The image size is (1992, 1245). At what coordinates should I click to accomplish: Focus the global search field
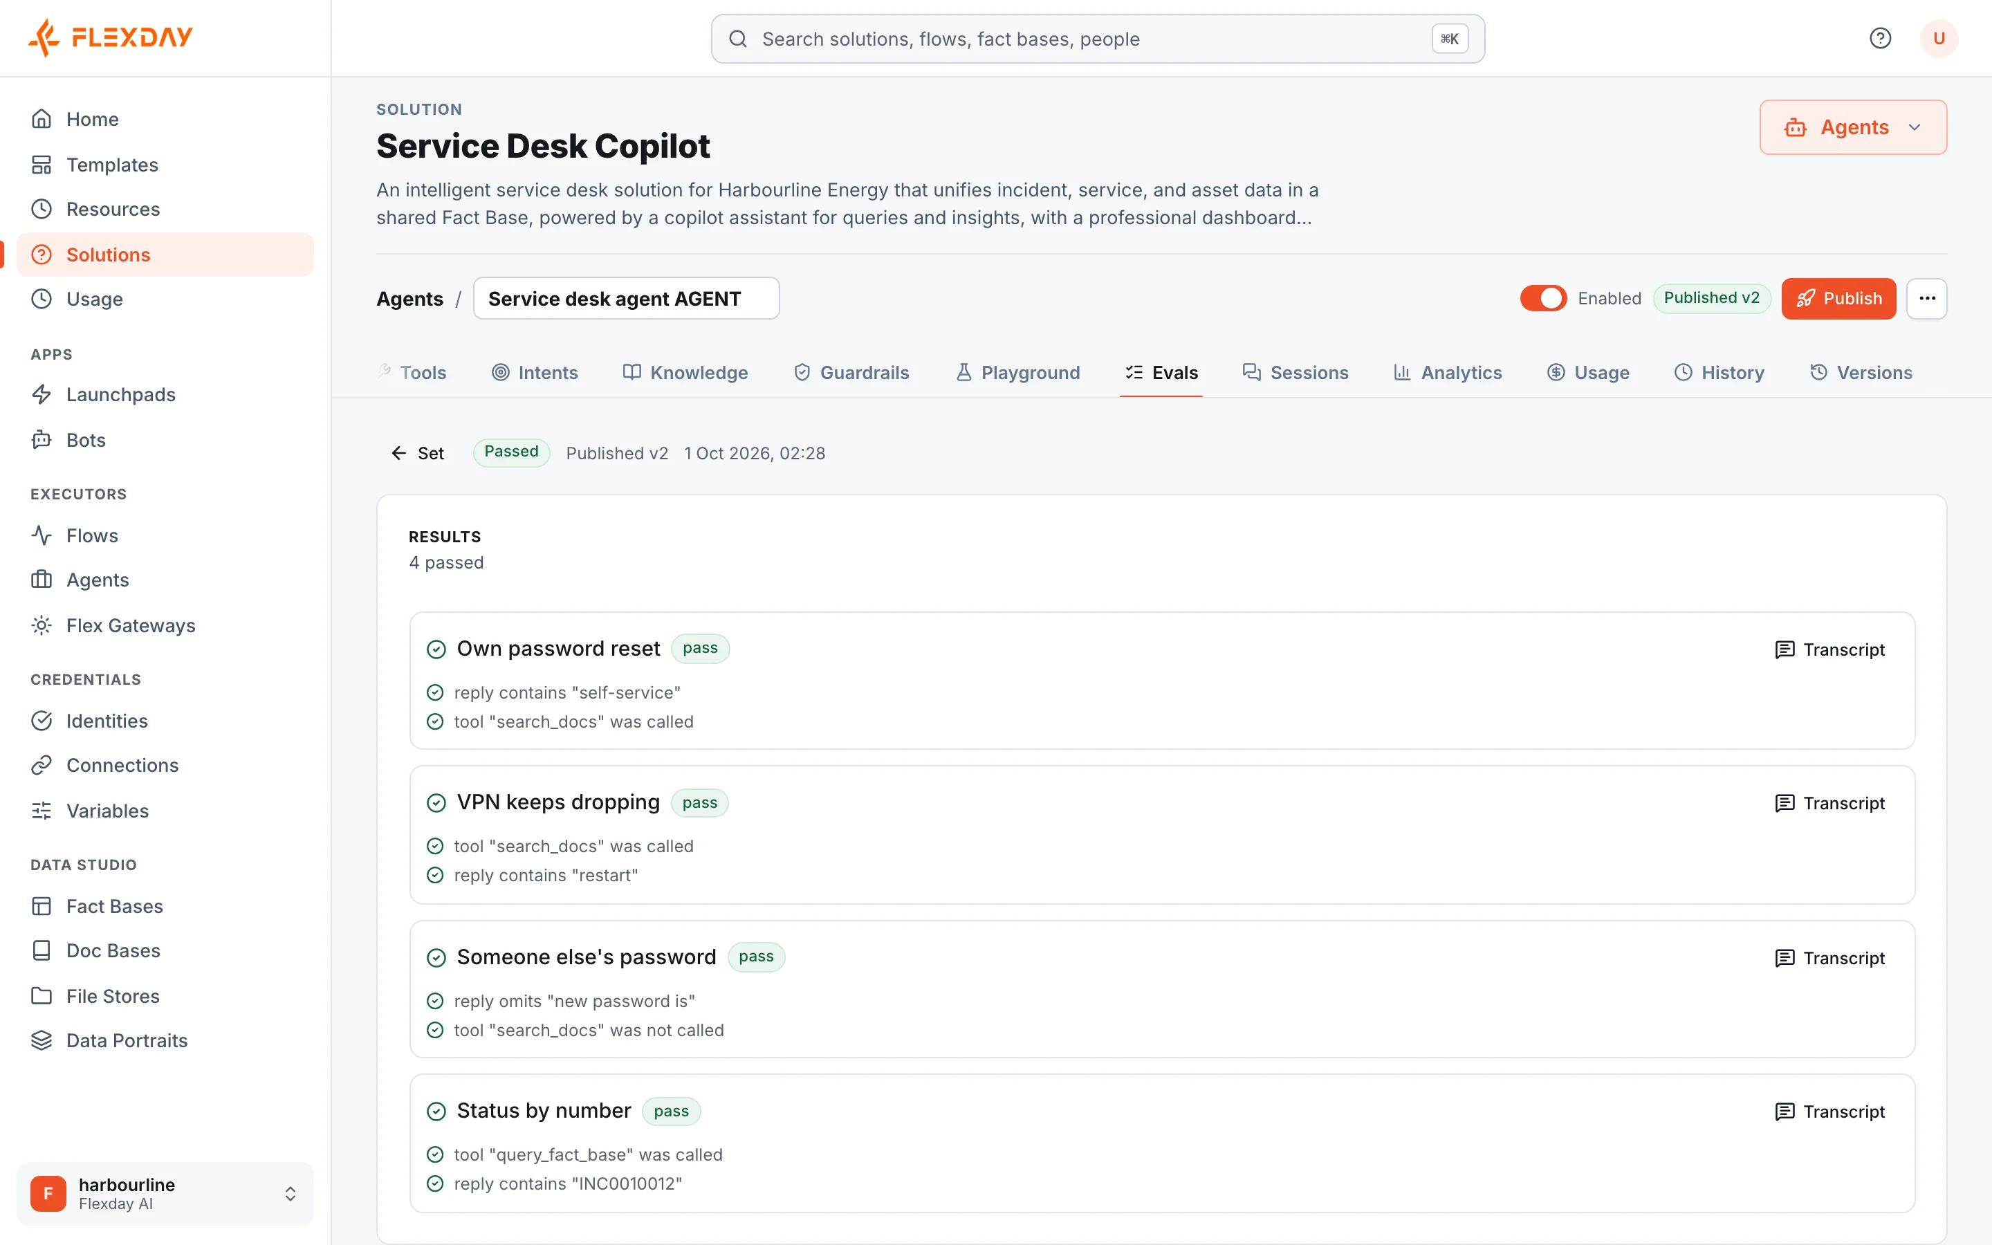(x=1097, y=39)
